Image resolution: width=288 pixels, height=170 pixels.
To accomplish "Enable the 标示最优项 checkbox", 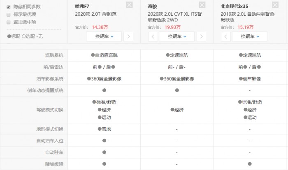I will pos(9,14).
